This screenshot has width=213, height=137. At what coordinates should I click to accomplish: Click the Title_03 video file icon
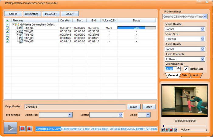coord(21,35)
